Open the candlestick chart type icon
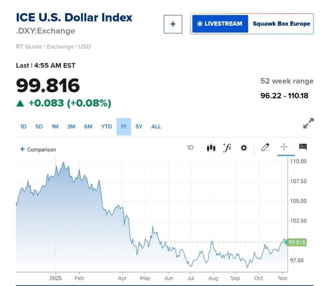This screenshot has height=286, width=330. (211, 148)
